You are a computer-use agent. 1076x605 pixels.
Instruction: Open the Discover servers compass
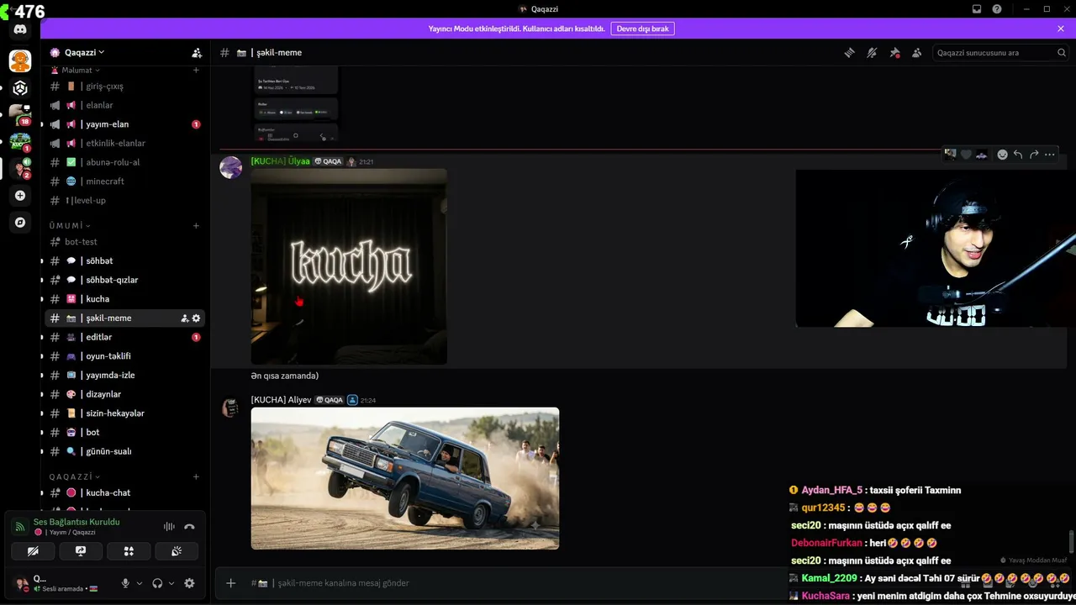(20, 223)
